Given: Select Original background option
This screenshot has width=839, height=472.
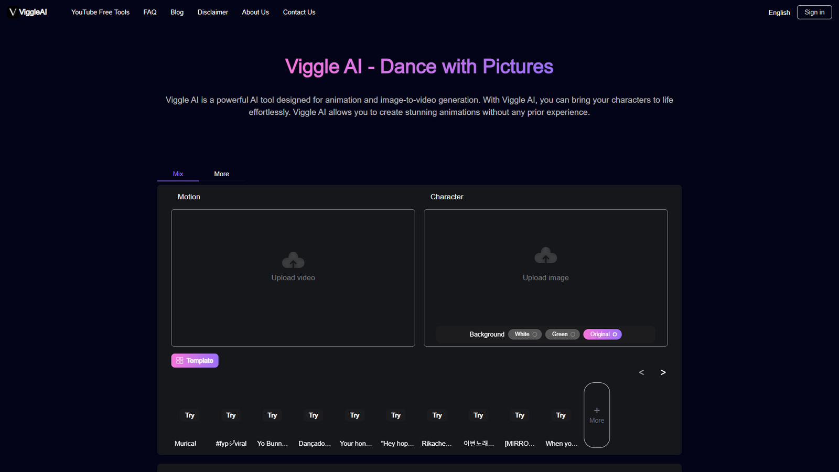Looking at the screenshot, I should pos(603,334).
